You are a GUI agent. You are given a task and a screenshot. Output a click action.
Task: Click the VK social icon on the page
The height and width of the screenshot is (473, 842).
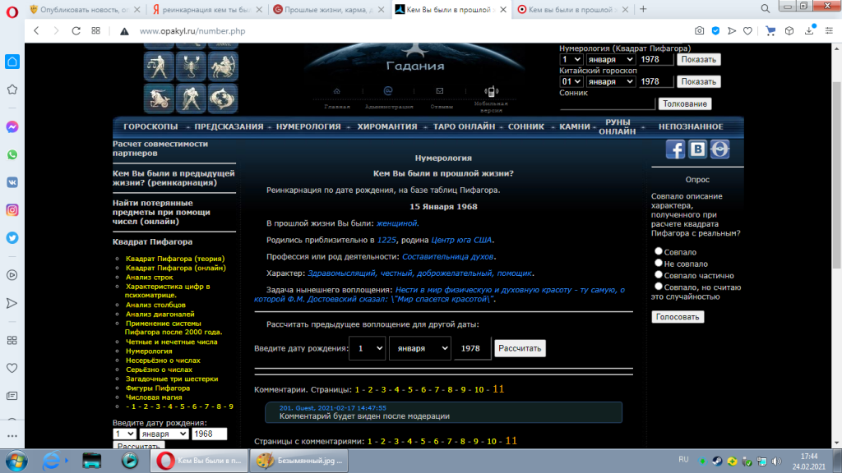(697, 149)
